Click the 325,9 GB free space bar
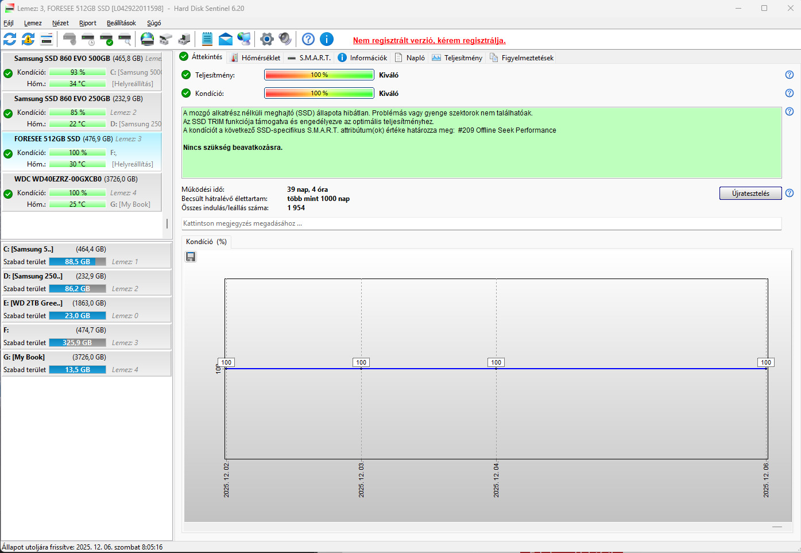Image resolution: width=801 pixels, height=553 pixels. 78,343
